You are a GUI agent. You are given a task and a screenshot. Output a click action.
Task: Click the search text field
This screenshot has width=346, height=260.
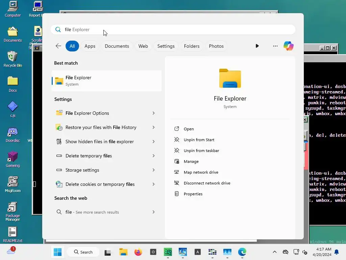pyautogui.click(x=173, y=29)
